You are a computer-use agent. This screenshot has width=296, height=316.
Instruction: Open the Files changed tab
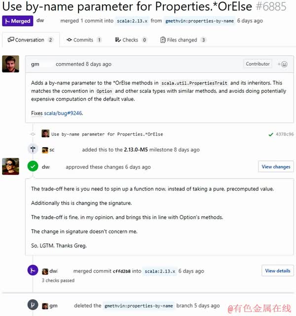[x=183, y=40]
